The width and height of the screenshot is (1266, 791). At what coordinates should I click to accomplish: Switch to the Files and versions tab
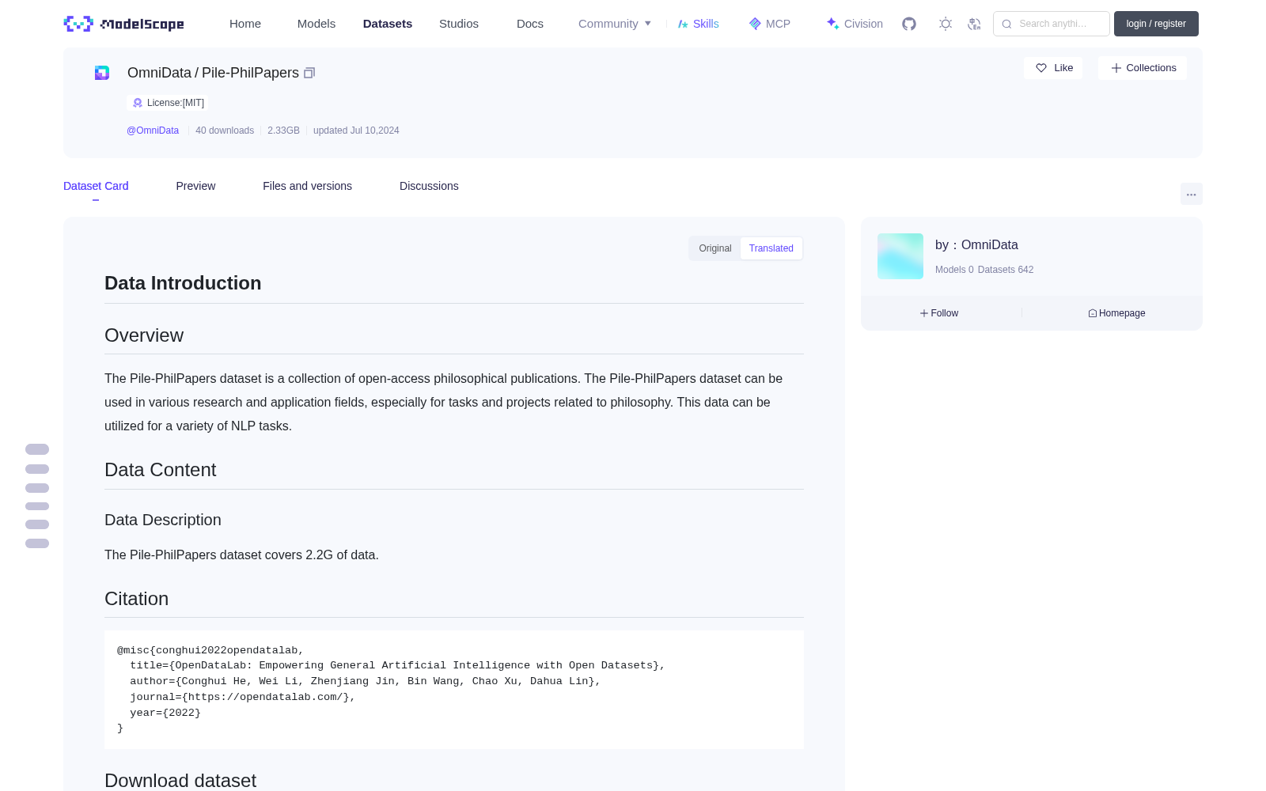(307, 186)
